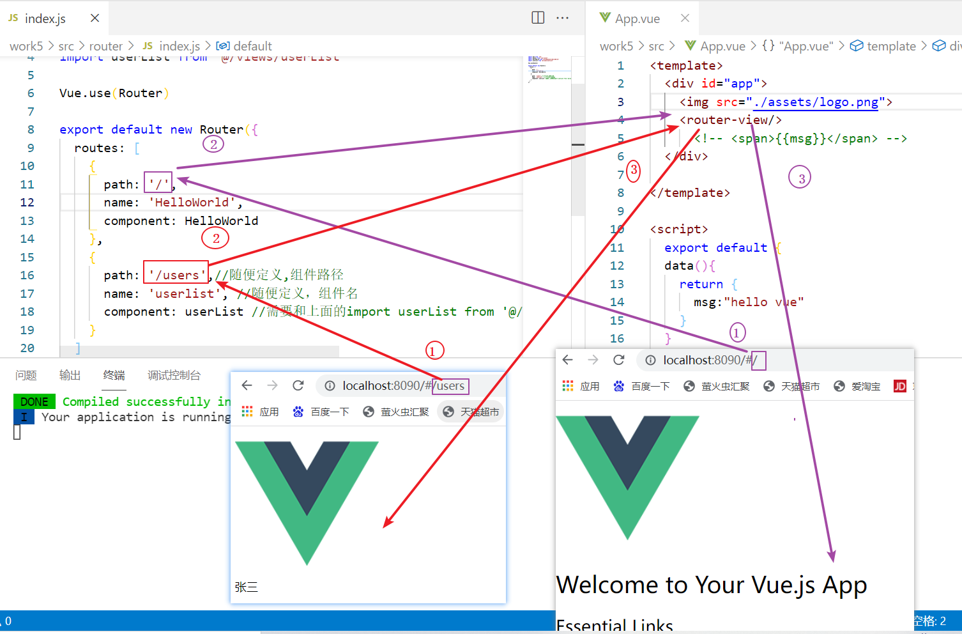Open 萤火虫汇聚 bookmark in right browser
The width and height of the screenshot is (962, 634).
[717, 386]
